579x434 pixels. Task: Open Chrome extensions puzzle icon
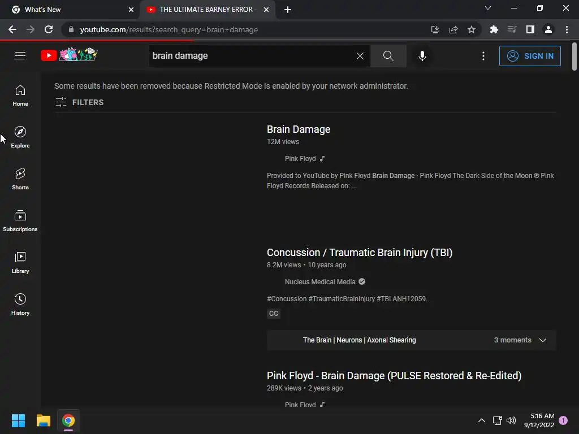494,29
